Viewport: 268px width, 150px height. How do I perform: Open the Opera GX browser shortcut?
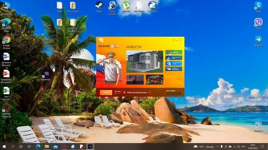tap(7, 110)
